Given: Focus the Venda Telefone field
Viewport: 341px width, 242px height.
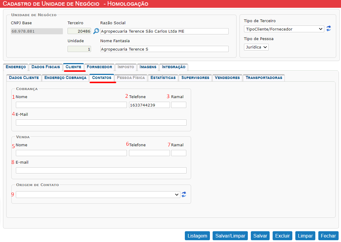Looking at the screenshot, I should coord(149,153).
